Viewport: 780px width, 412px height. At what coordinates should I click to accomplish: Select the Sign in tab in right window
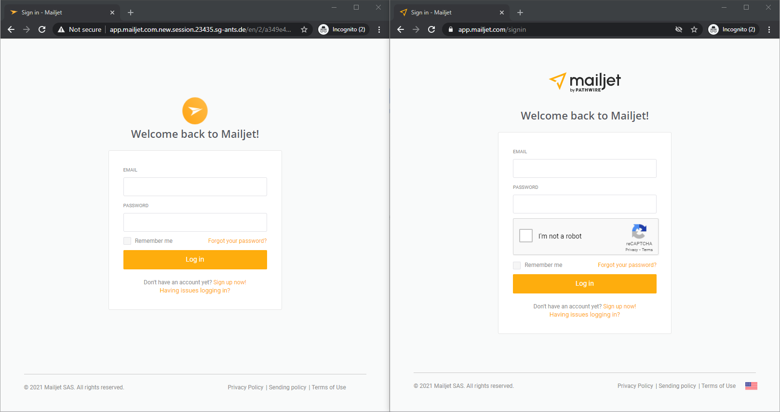451,13
